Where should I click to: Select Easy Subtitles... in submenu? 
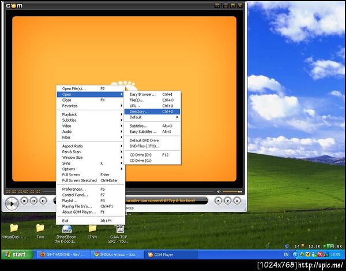coord(152,132)
